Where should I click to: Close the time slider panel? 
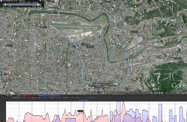coord(43,1)
